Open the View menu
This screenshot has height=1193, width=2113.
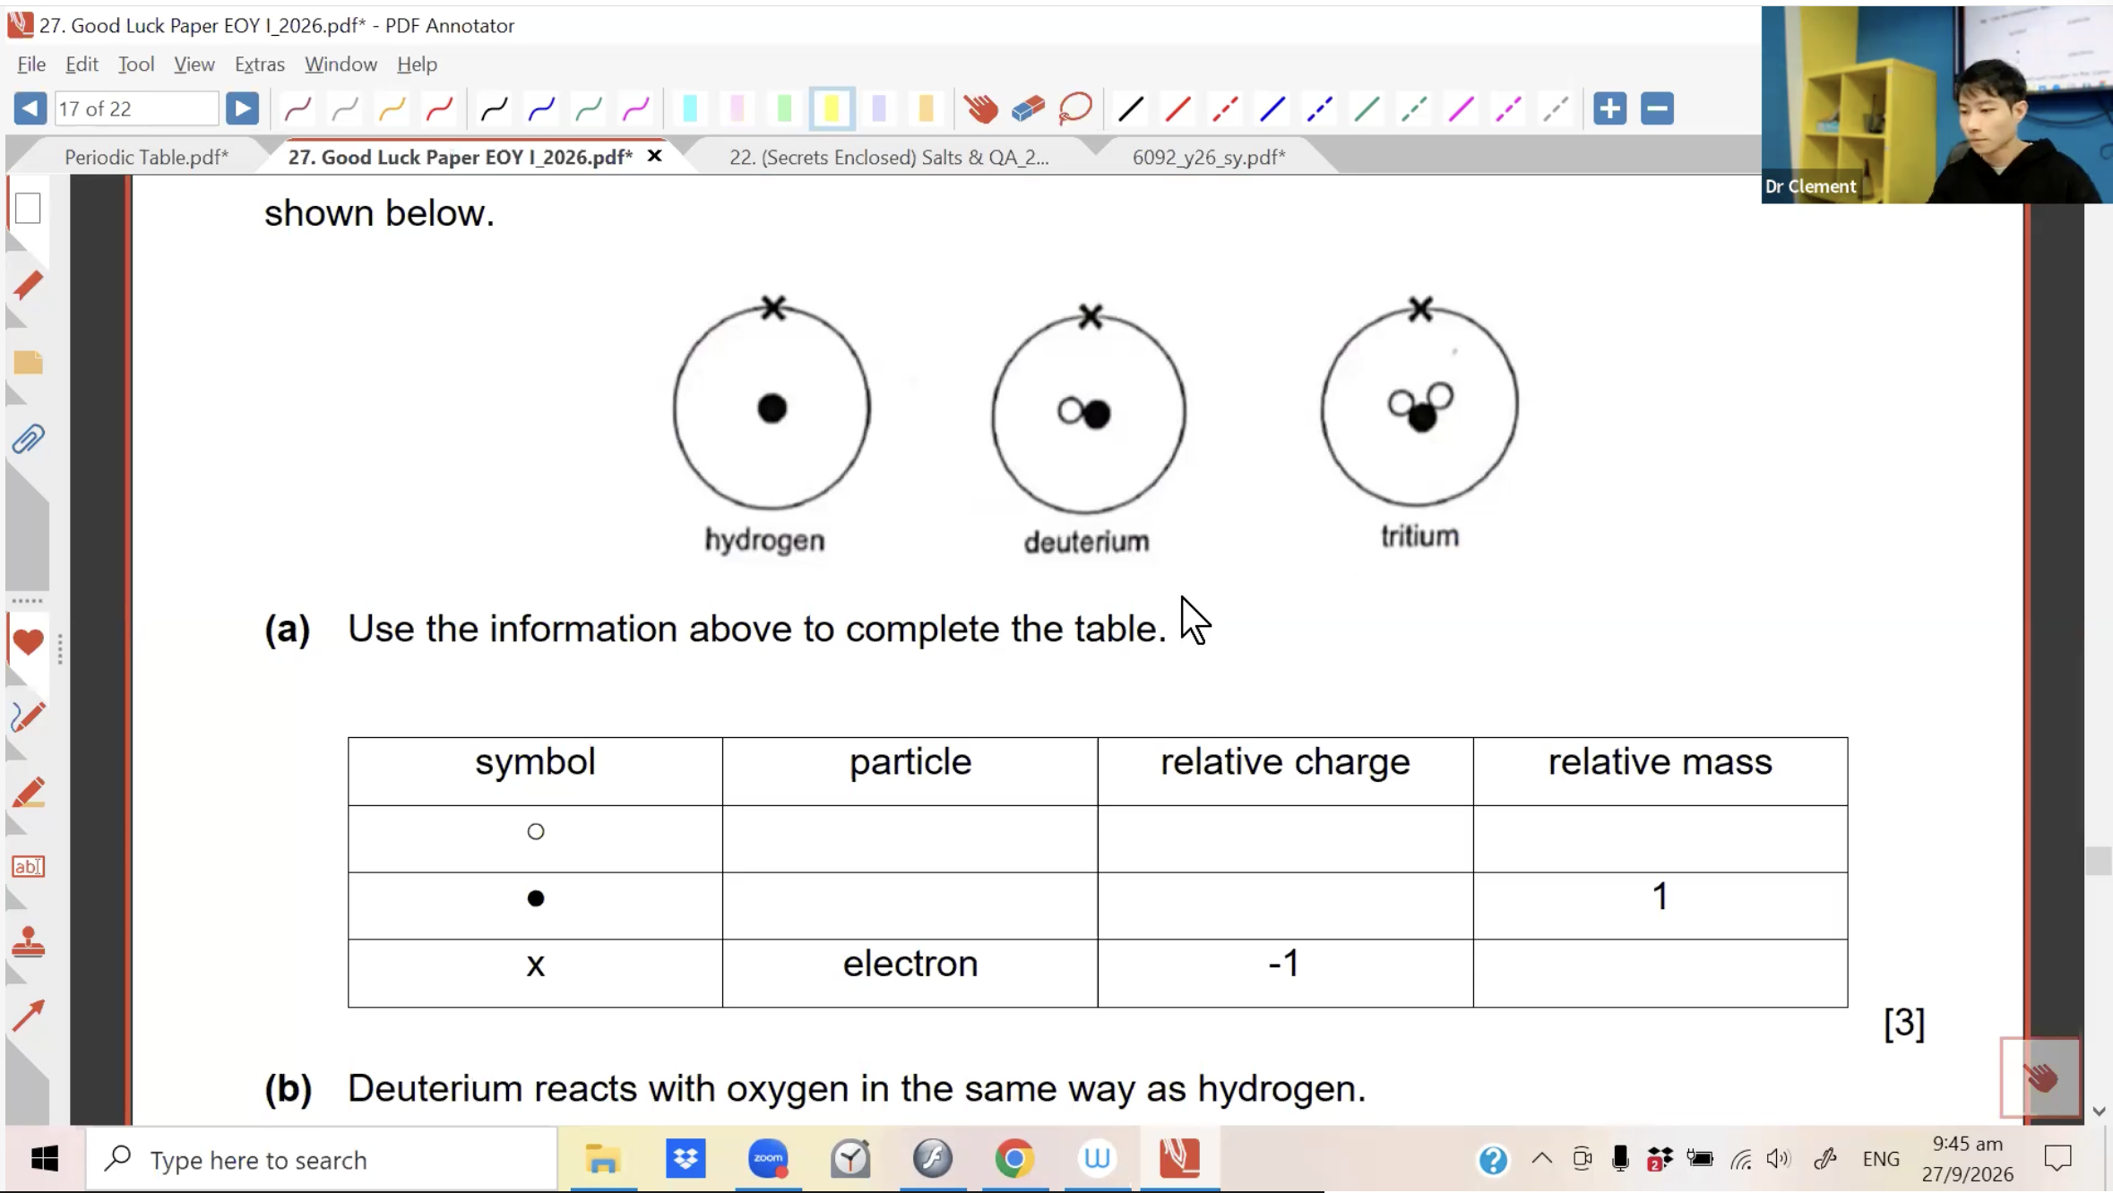194,64
